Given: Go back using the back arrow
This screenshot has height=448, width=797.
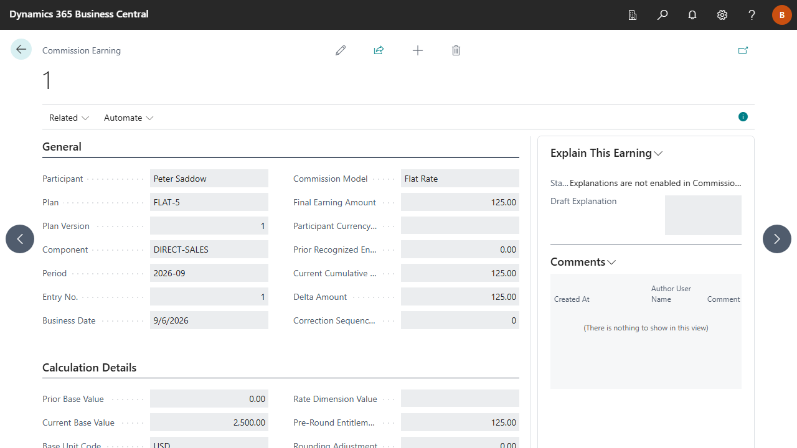Looking at the screenshot, I should coord(21,50).
